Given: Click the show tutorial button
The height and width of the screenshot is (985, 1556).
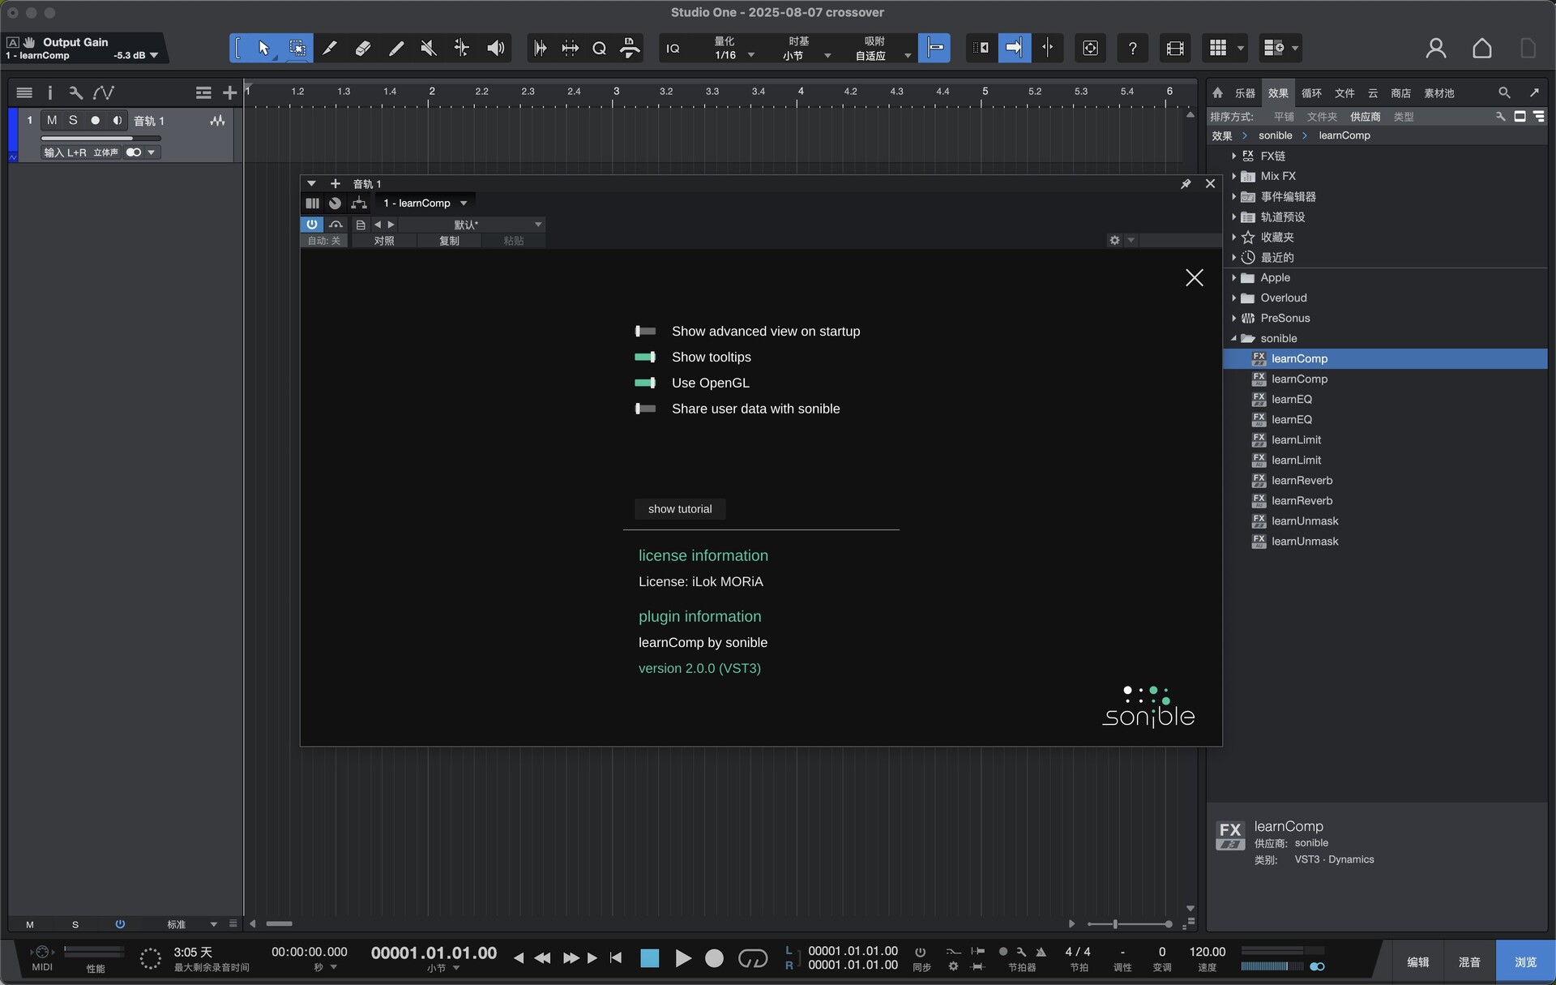Looking at the screenshot, I should click(x=680, y=509).
